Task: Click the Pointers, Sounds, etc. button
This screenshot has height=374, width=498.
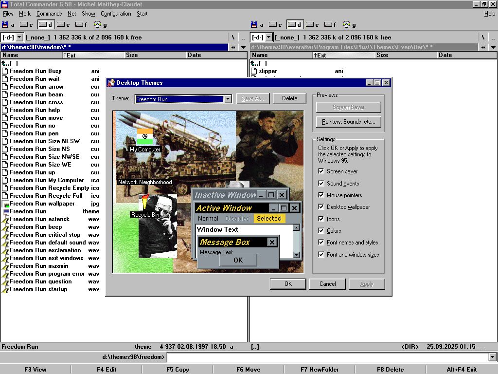Action: click(348, 122)
